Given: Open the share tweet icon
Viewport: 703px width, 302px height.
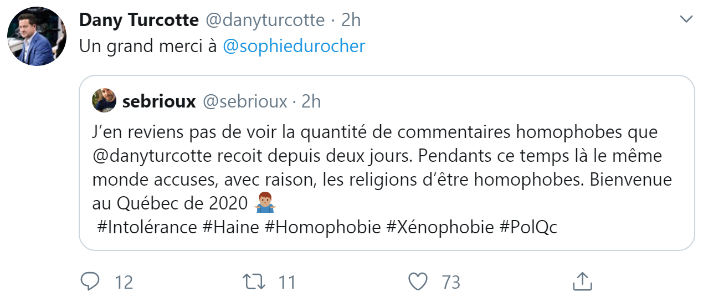Looking at the screenshot, I should 582,281.
